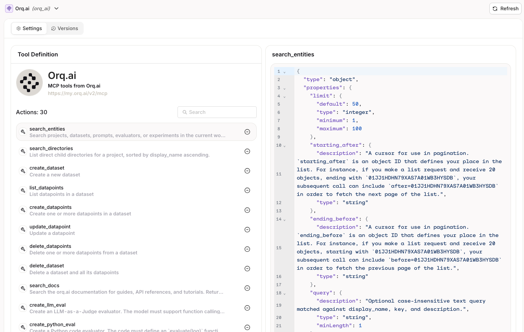Click the wrench icon for create_dataset

(x=23, y=171)
